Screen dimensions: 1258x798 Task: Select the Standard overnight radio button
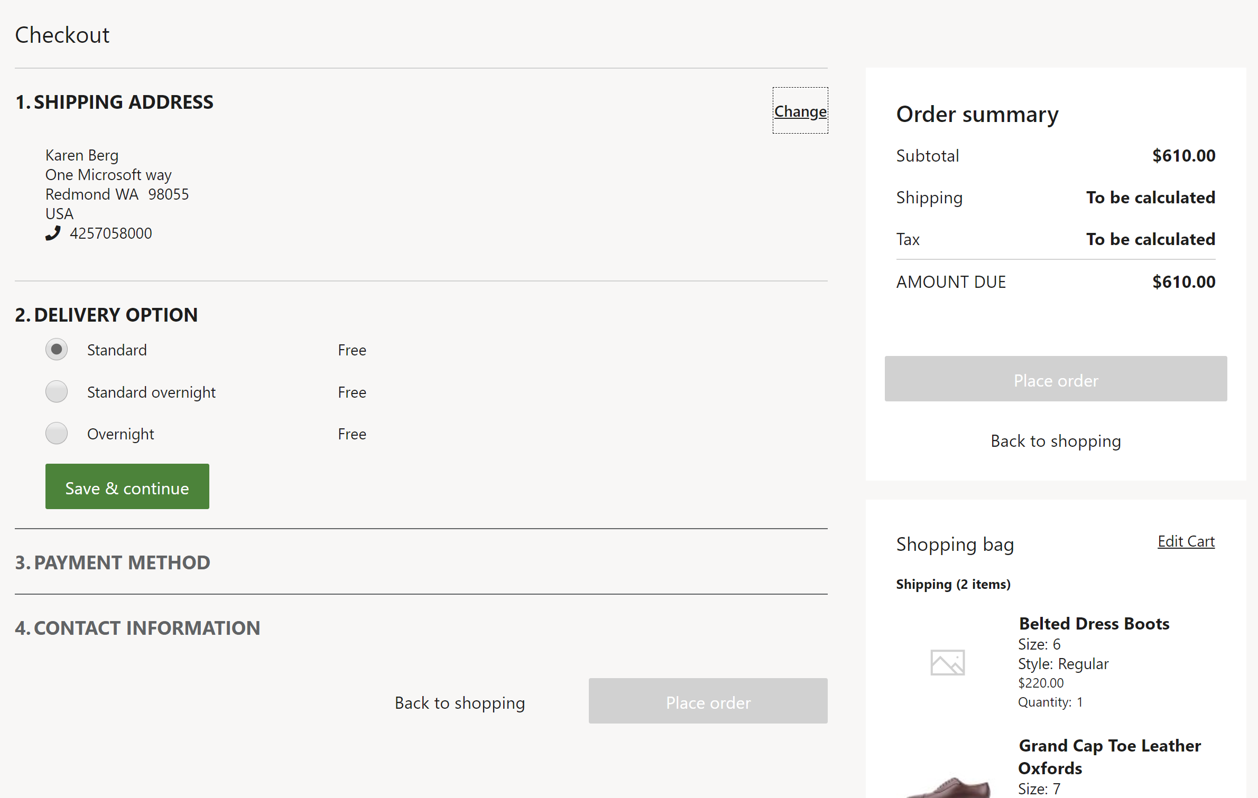click(x=57, y=391)
